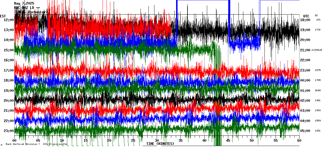Image resolution: width=322 pixels, height=148 pixels.
Task: Click the TIME (MINUTES) axis title
Action: (x=160, y=144)
